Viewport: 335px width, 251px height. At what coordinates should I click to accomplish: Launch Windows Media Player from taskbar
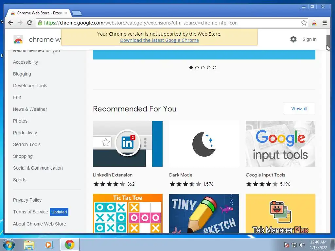49,245
